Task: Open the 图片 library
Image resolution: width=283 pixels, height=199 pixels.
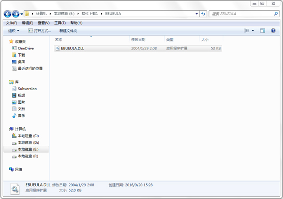Action: coord(22,102)
